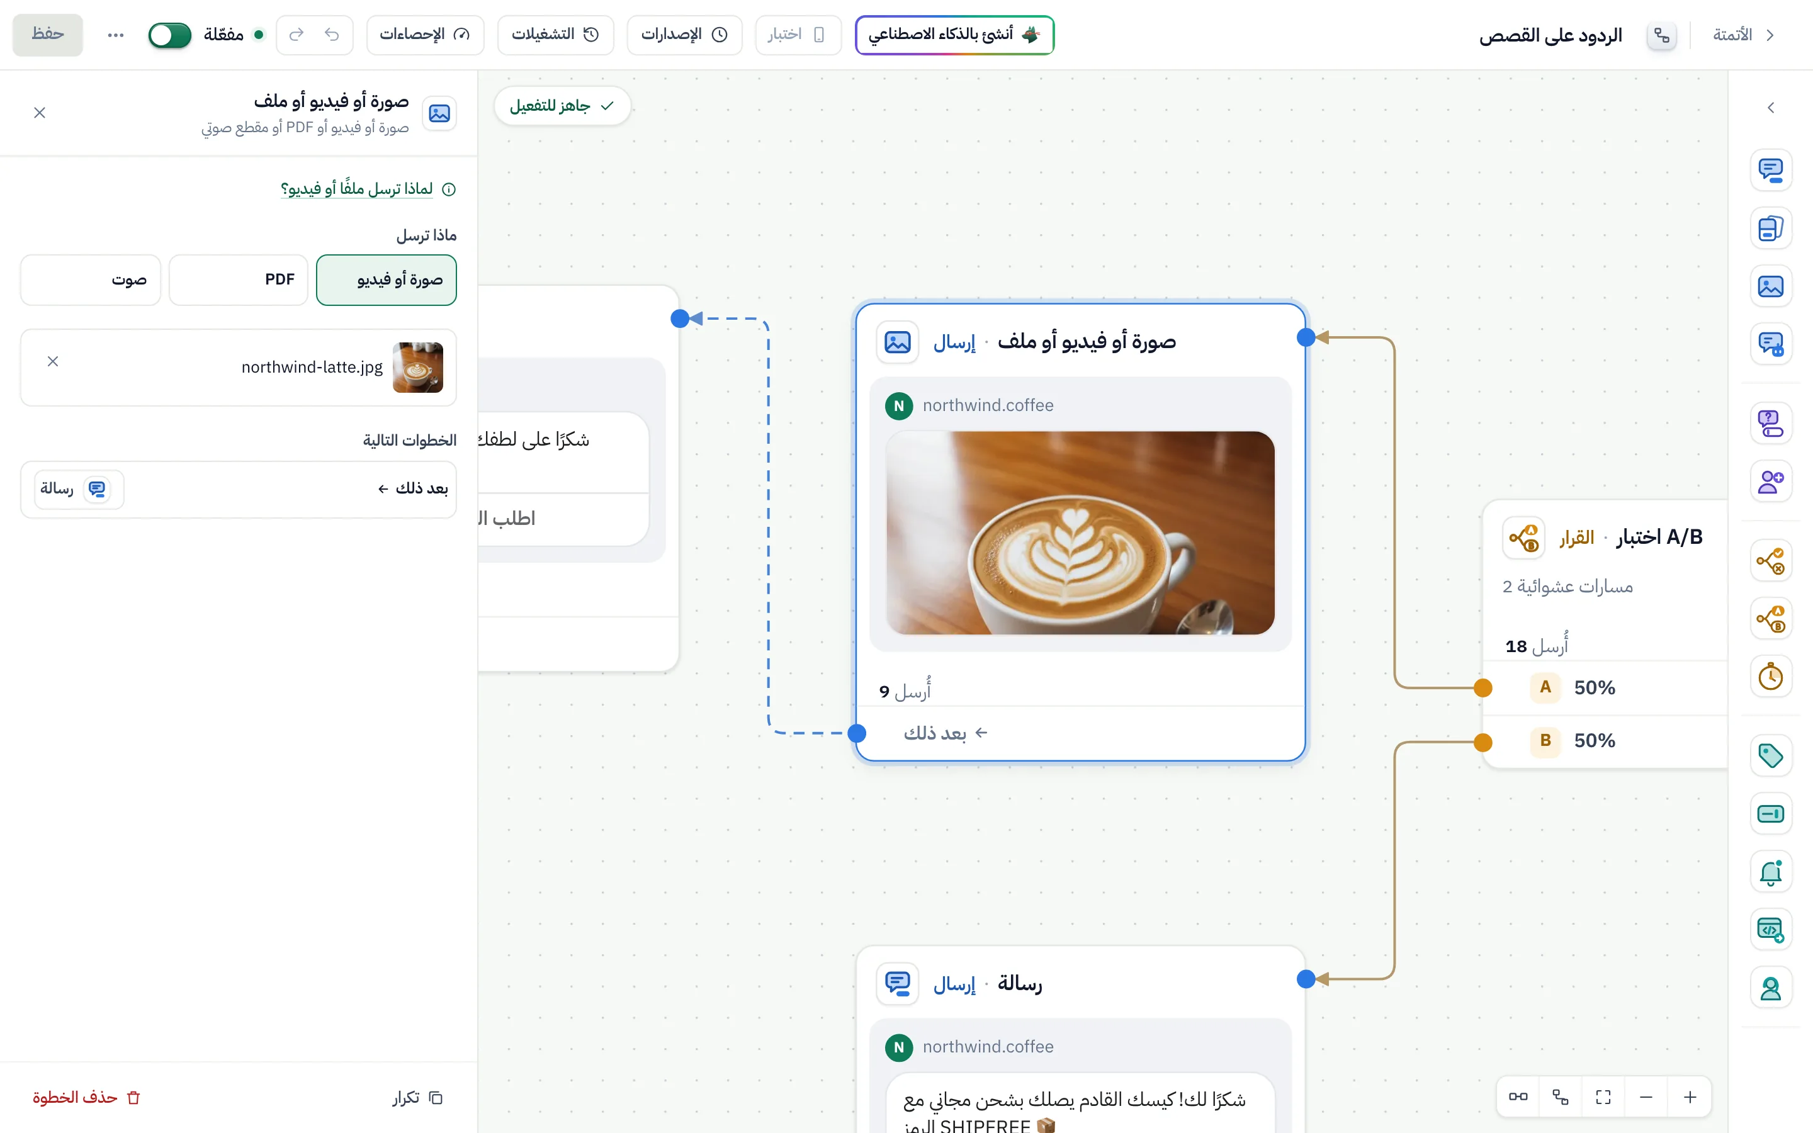Close the step settings panel
Image resolution: width=1813 pixels, height=1133 pixels.
pyautogui.click(x=40, y=113)
